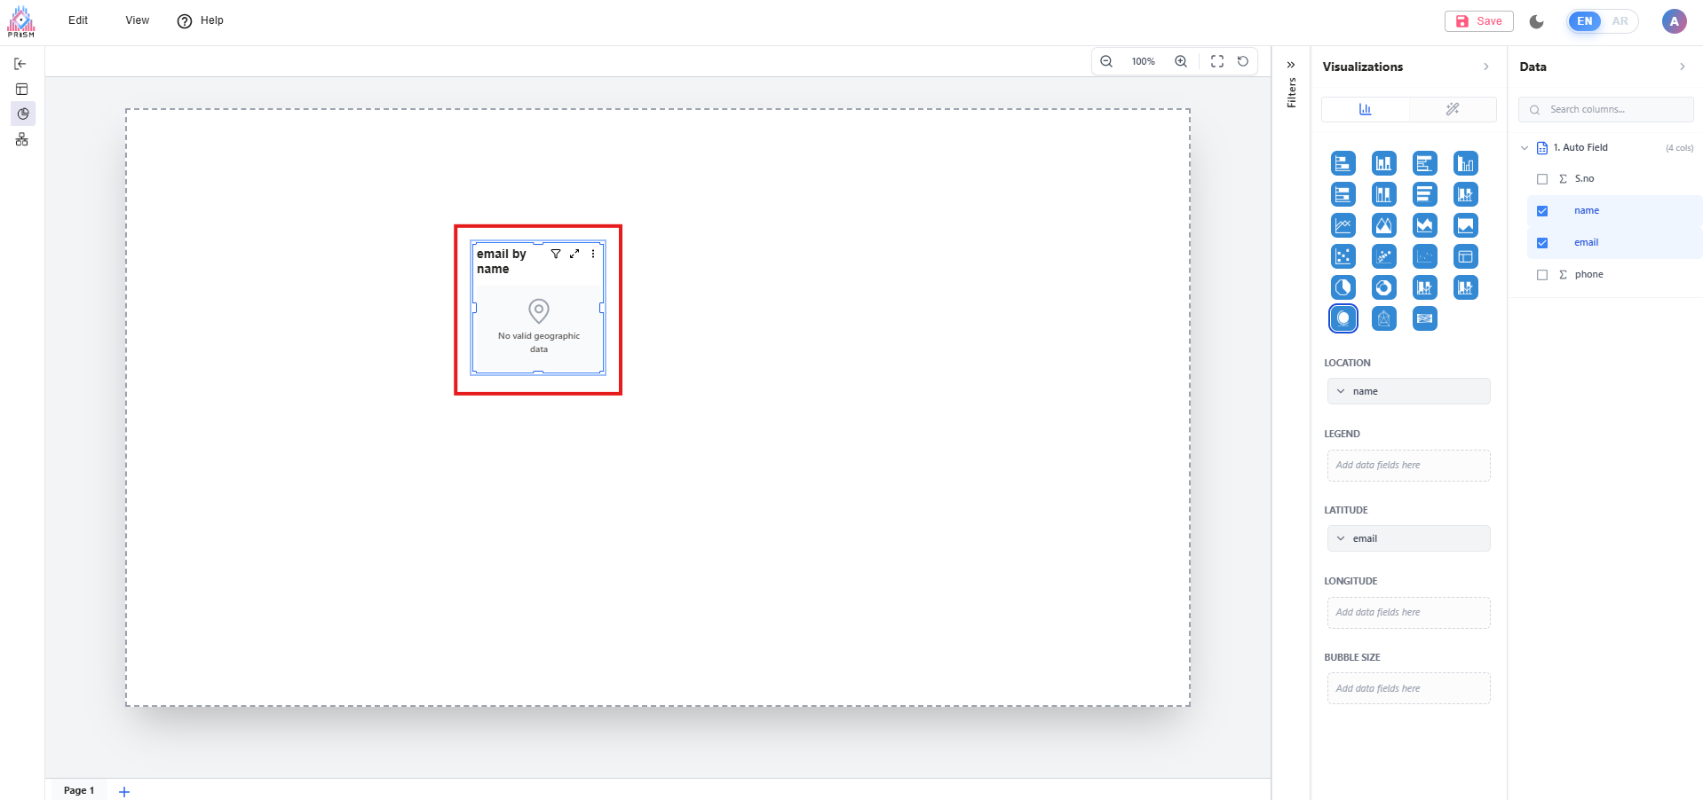The height and width of the screenshot is (800, 1703).
Task: Check the phone column checkbox
Action: [x=1541, y=275]
